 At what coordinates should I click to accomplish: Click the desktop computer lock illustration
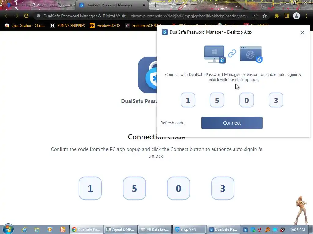[x=215, y=54]
